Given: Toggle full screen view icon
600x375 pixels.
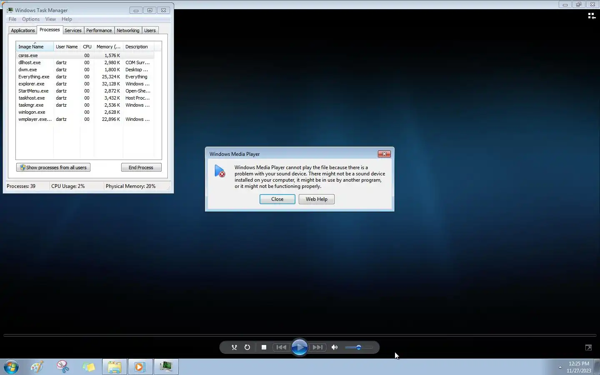Looking at the screenshot, I should click(x=588, y=347).
